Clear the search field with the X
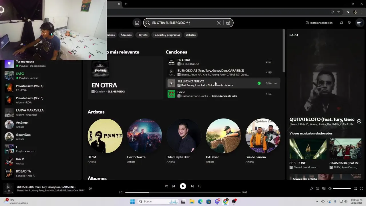 pyautogui.click(x=219, y=23)
